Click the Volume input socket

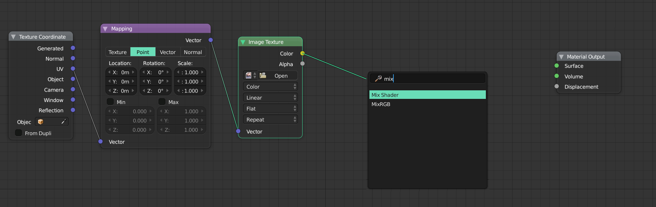557,76
